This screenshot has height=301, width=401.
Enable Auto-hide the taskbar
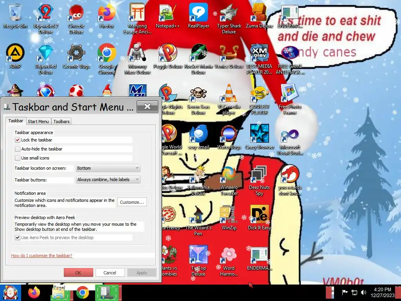pyautogui.click(x=17, y=149)
